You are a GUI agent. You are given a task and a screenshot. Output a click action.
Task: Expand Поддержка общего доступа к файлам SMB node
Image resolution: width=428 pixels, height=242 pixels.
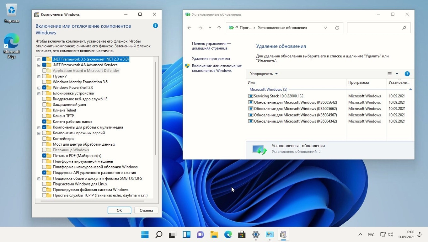click(39, 178)
